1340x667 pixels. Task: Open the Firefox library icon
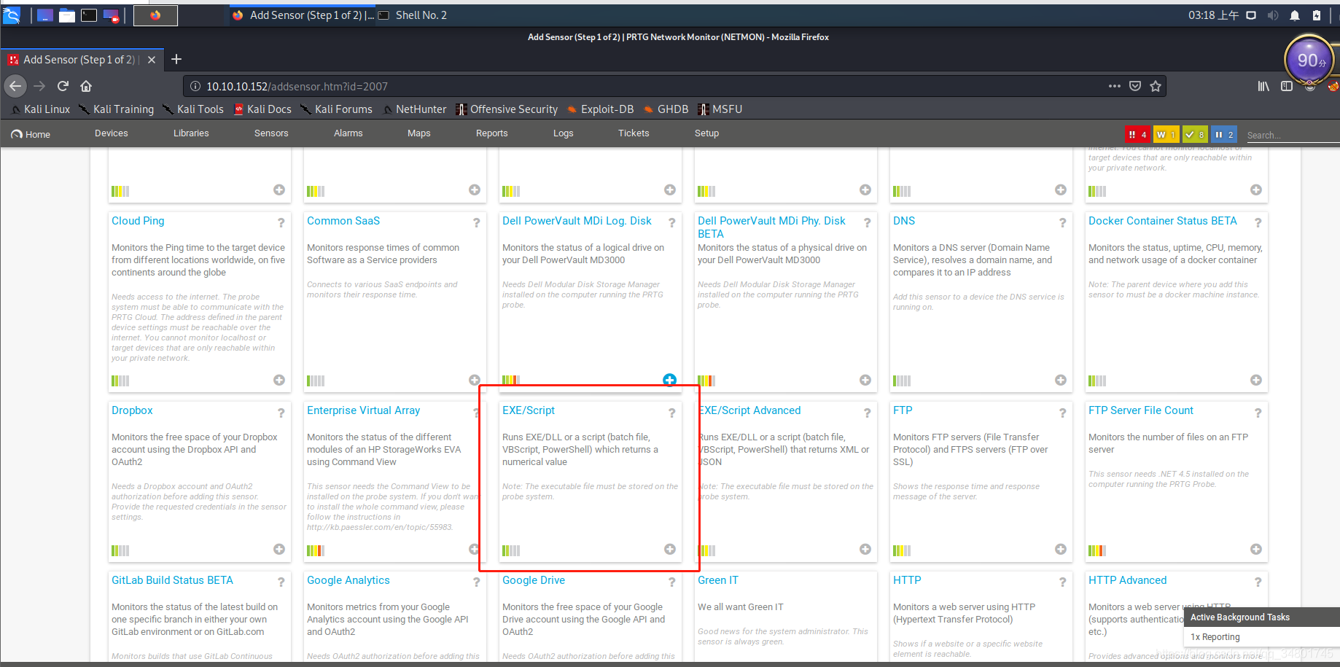[x=1263, y=86]
